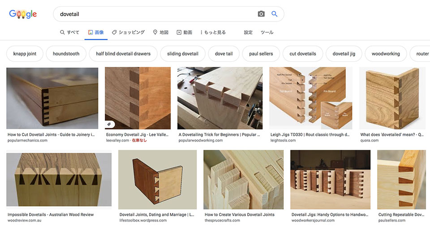Viewport: 430px width, 227px height.
Task: Open the Economy Dovetail Jig image
Action: (138, 98)
